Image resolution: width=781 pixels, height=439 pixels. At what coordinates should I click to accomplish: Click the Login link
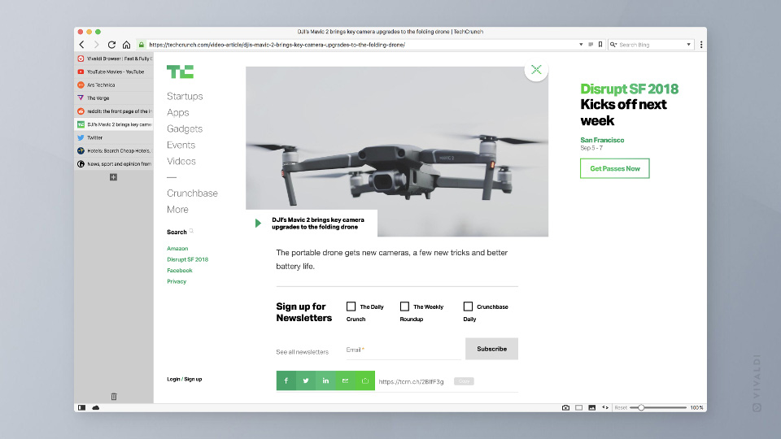(173, 380)
